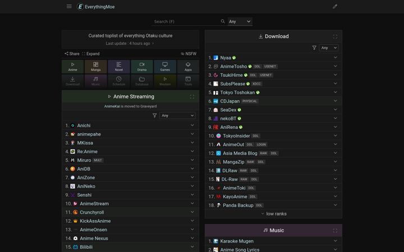
Task: Open the KickAssAnime link
Action: click(x=95, y=221)
